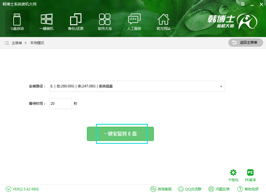Open the 备份/还原 feature
Image resolution: width=266 pixels, height=193 pixels.
point(76,22)
